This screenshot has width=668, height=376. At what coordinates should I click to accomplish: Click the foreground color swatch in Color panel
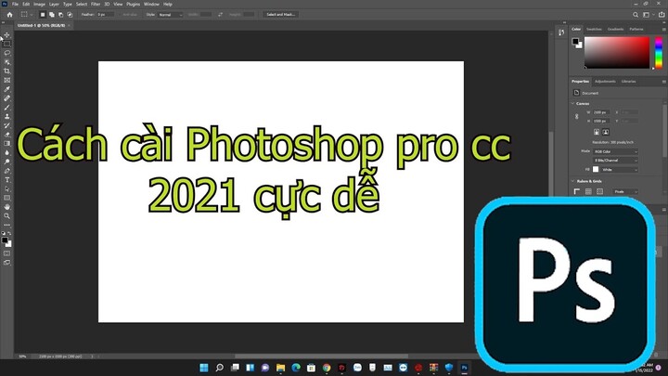pyautogui.click(x=575, y=42)
